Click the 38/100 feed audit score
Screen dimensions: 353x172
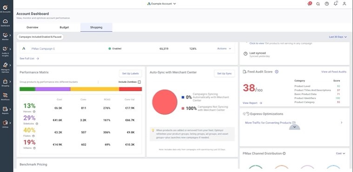(x=253, y=88)
